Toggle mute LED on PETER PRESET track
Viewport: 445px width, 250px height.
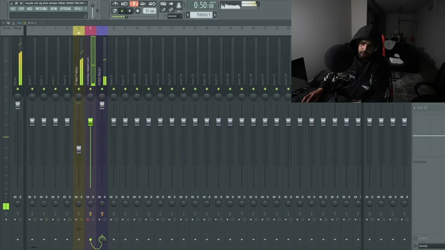pos(102,89)
